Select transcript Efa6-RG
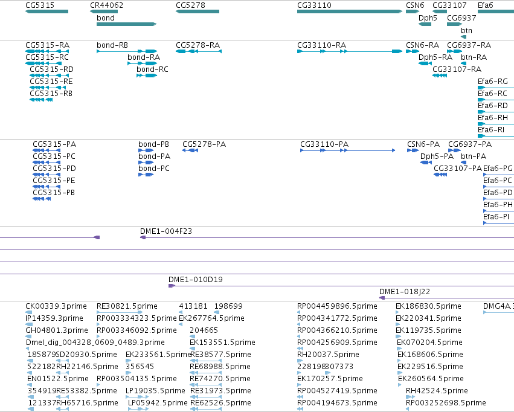 (x=496, y=88)
